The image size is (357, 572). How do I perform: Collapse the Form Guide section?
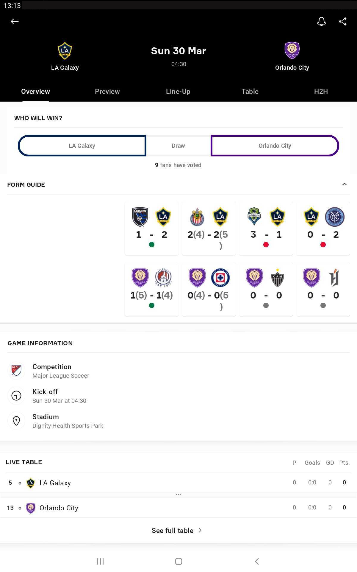tap(344, 184)
